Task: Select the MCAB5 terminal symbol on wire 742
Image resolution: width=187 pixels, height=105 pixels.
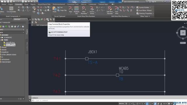Action: [117, 75]
